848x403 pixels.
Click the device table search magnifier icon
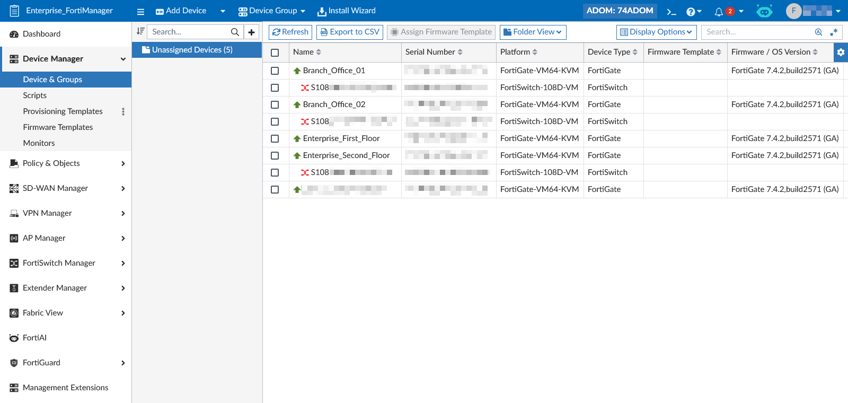818,32
